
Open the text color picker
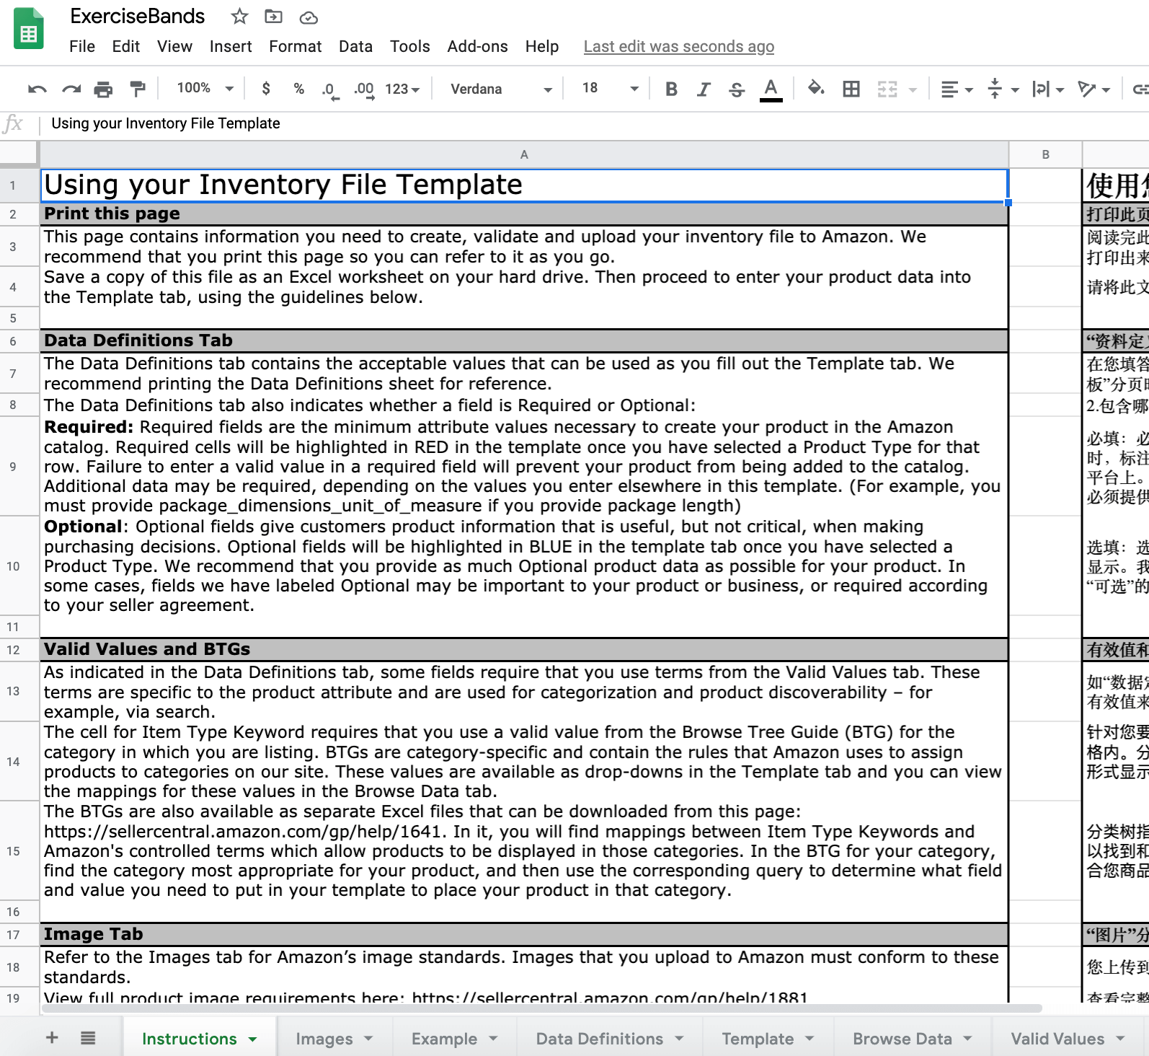point(771,89)
